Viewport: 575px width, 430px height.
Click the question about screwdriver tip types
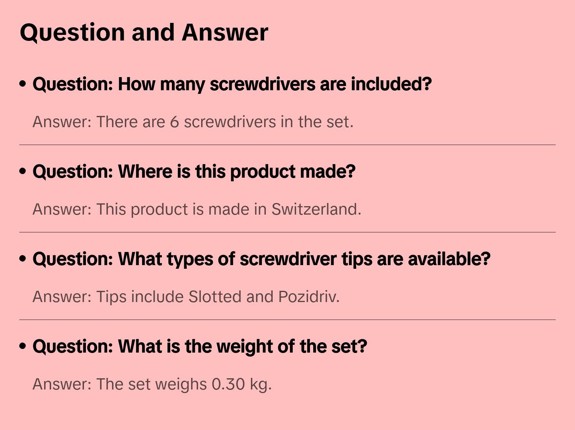[261, 259]
